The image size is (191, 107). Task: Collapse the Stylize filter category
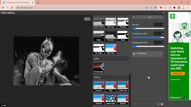(x=111, y=59)
